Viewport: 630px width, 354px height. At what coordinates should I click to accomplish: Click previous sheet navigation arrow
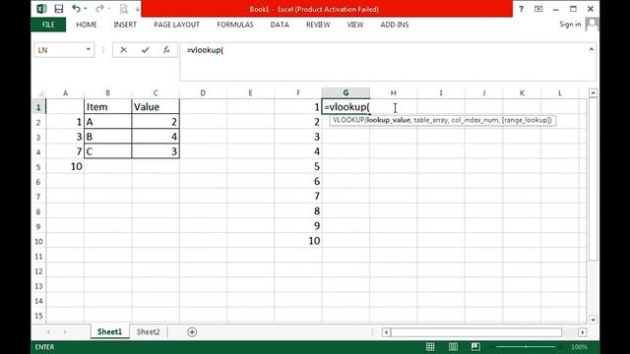tap(48, 332)
